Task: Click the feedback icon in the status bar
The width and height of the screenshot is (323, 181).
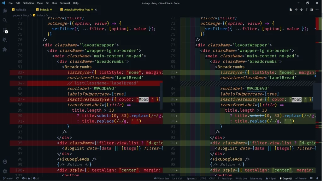Action: (311, 178)
